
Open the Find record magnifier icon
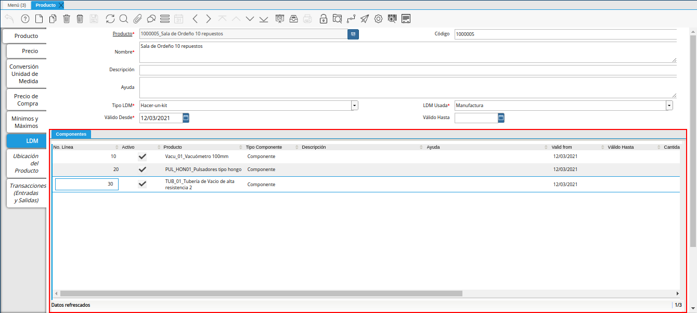[x=124, y=19]
